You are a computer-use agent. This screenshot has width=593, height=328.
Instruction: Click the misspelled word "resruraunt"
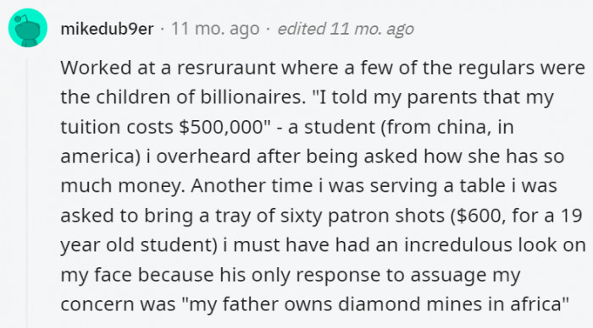click(x=226, y=68)
